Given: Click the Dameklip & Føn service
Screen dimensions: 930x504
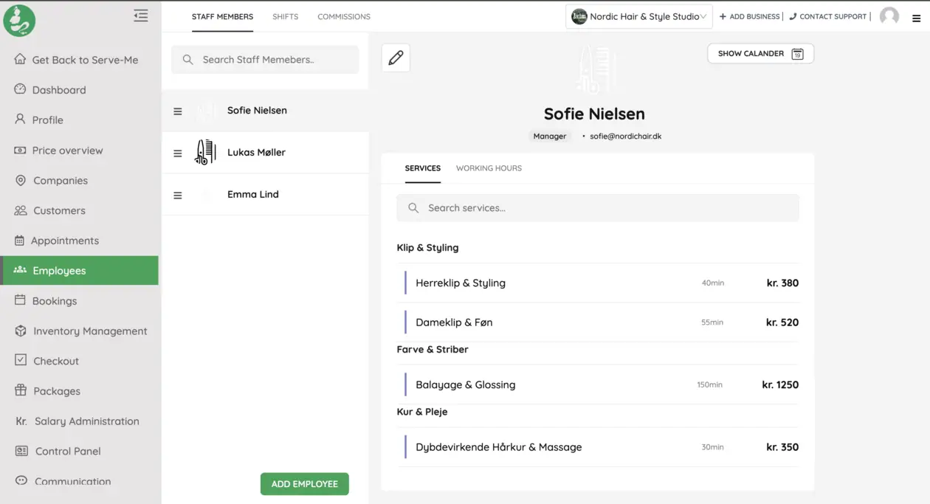Looking at the screenshot, I should 598,322.
